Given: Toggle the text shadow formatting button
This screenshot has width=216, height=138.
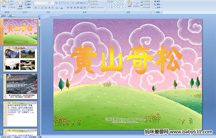Looking at the screenshot, I should coord(49,8).
